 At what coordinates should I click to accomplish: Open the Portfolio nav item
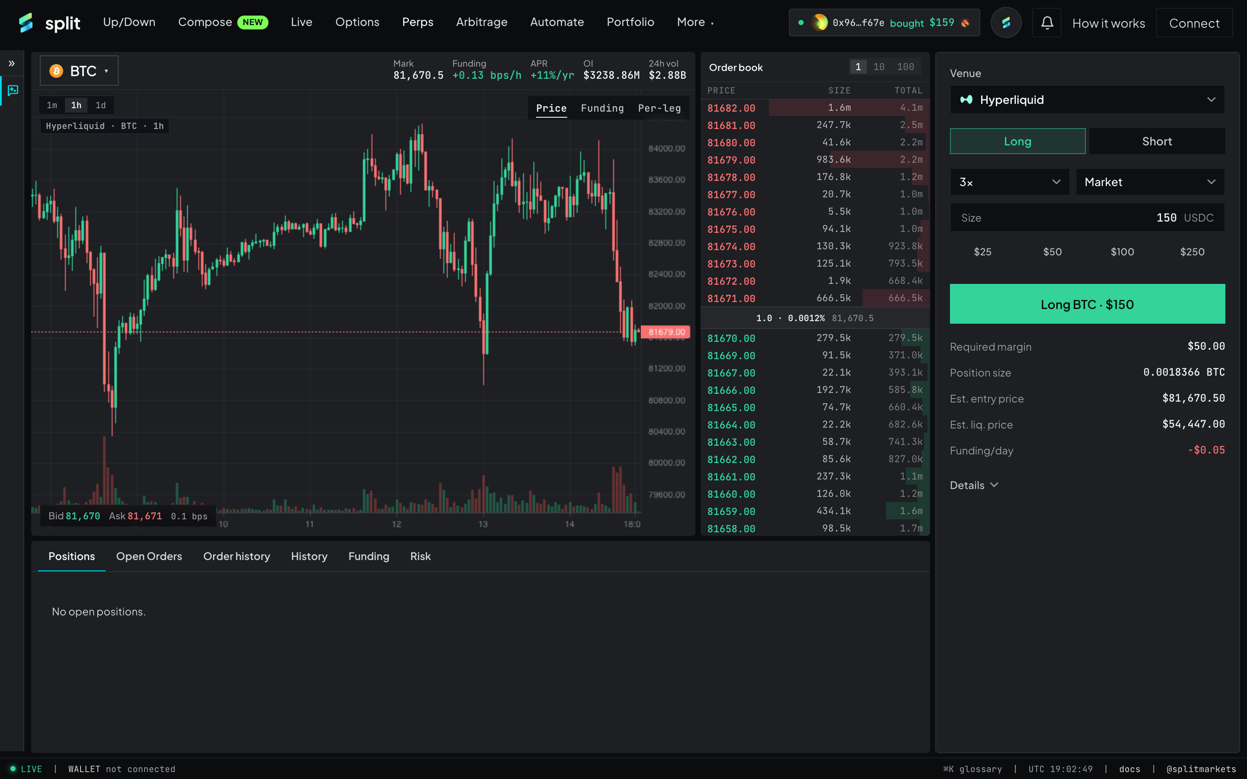point(630,22)
